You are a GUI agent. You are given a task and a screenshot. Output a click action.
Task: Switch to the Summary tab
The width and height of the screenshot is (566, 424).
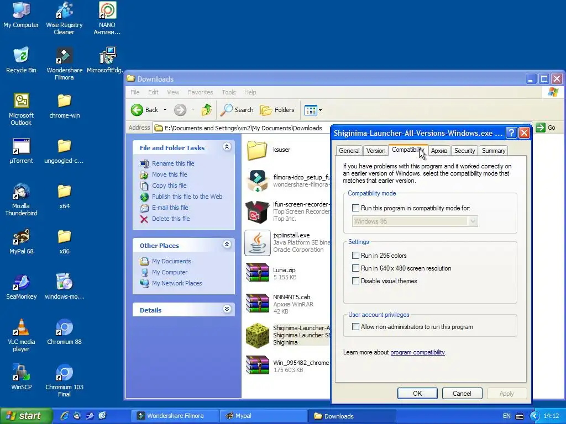pyautogui.click(x=494, y=151)
